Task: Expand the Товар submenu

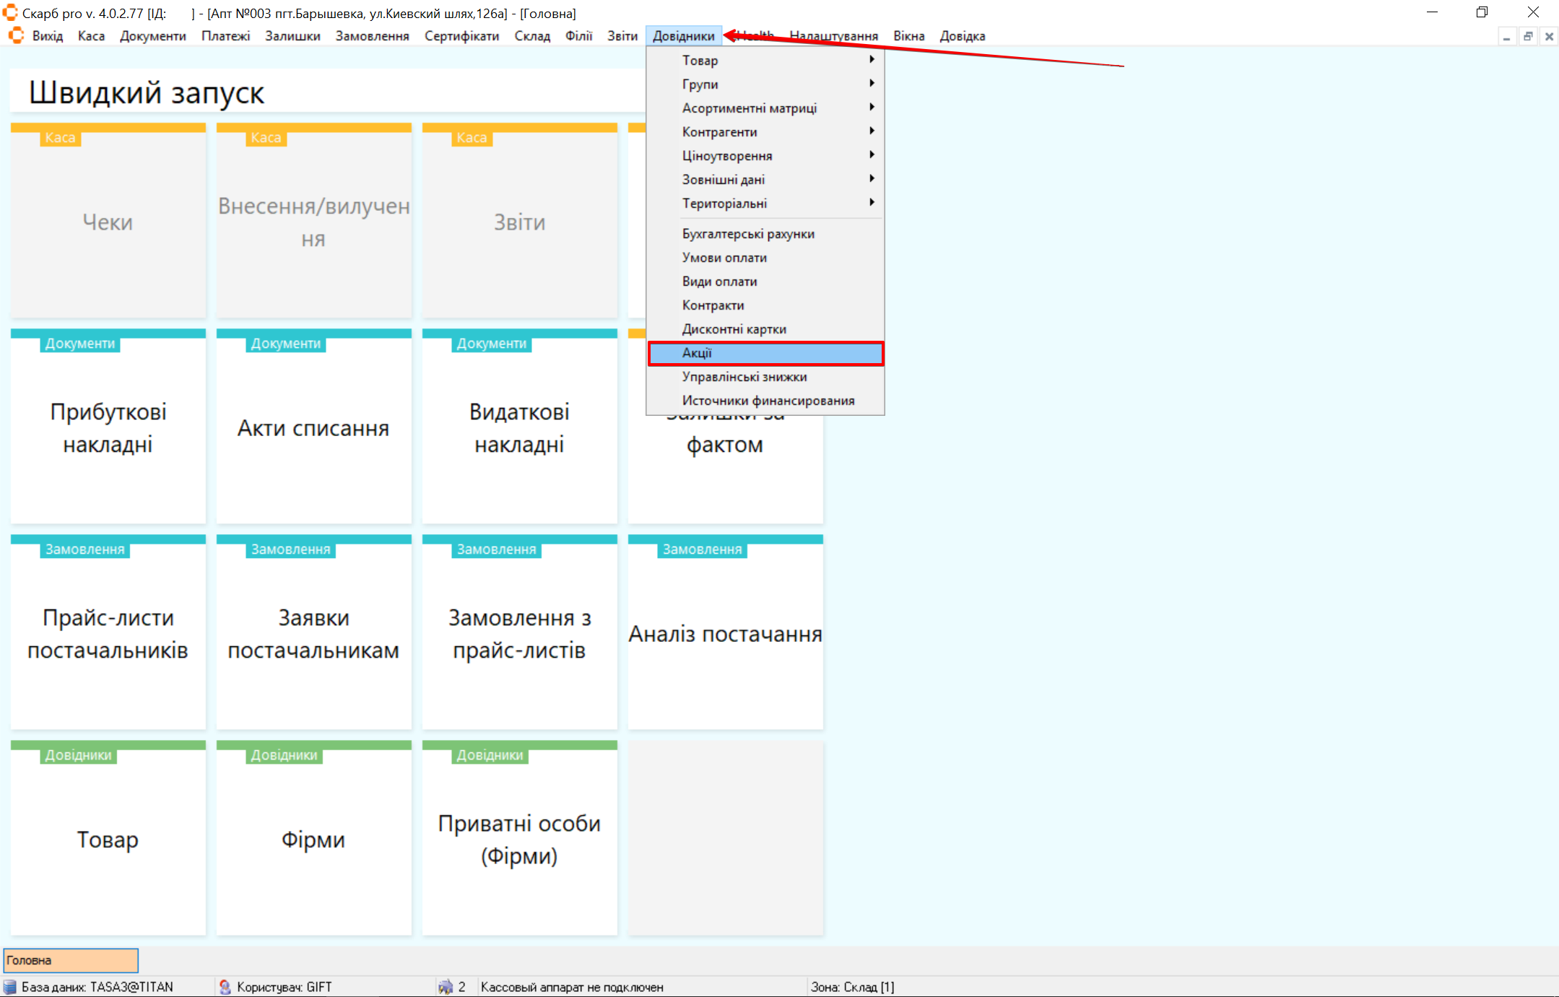Action: click(872, 60)
